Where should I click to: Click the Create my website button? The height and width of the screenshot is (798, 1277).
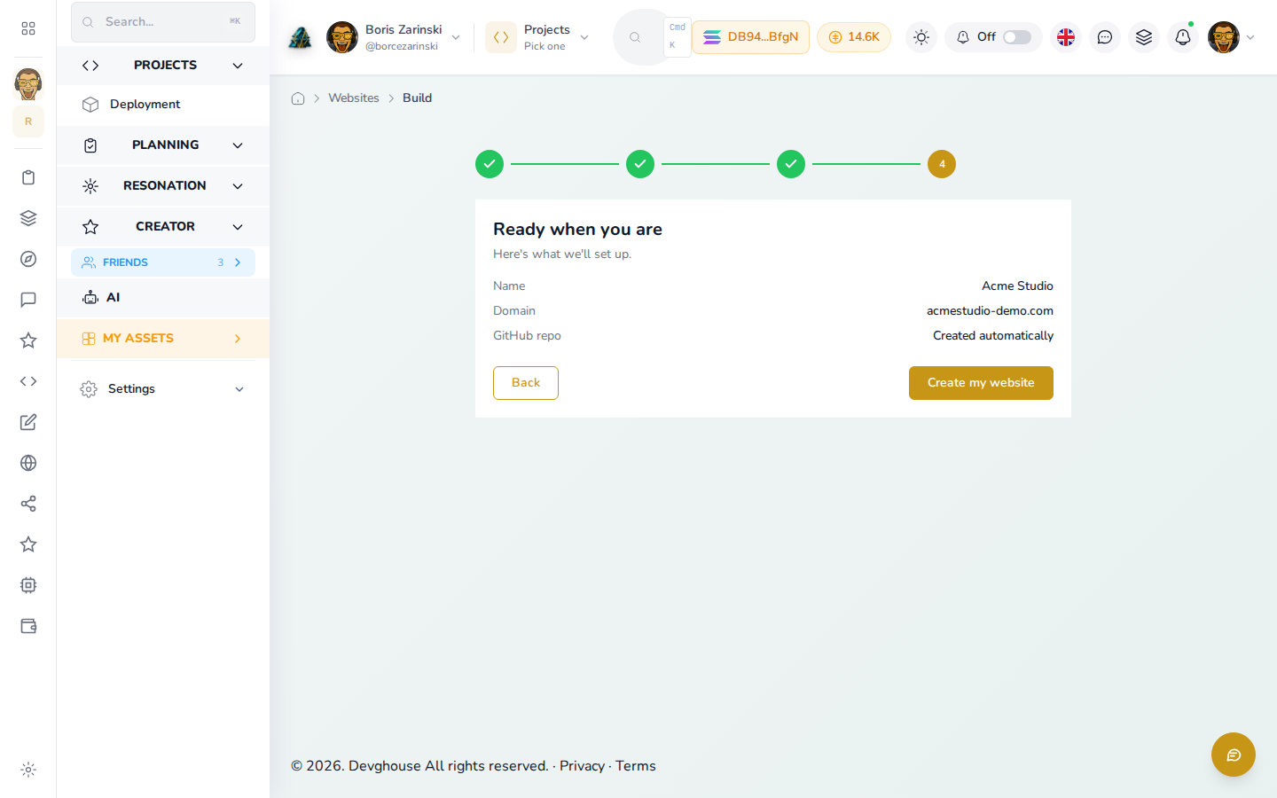[x=981, y=383]
